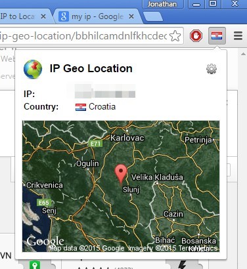247x269 pixels.
Task: Open the Chrome hamburger menu
Action: pyautogui.click(x=238, y=36)
